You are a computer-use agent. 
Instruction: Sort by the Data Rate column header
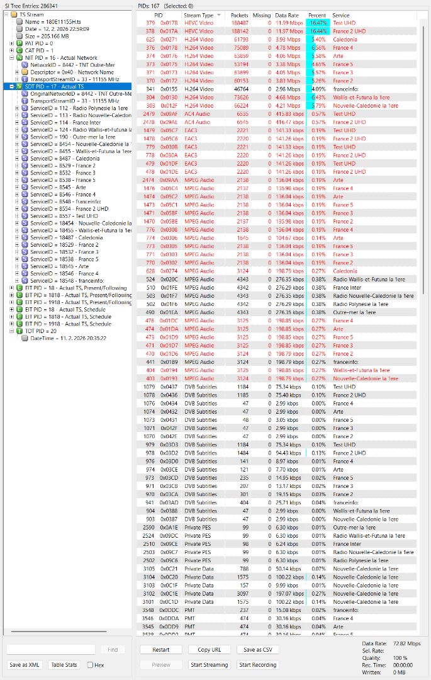coord(287,14)
